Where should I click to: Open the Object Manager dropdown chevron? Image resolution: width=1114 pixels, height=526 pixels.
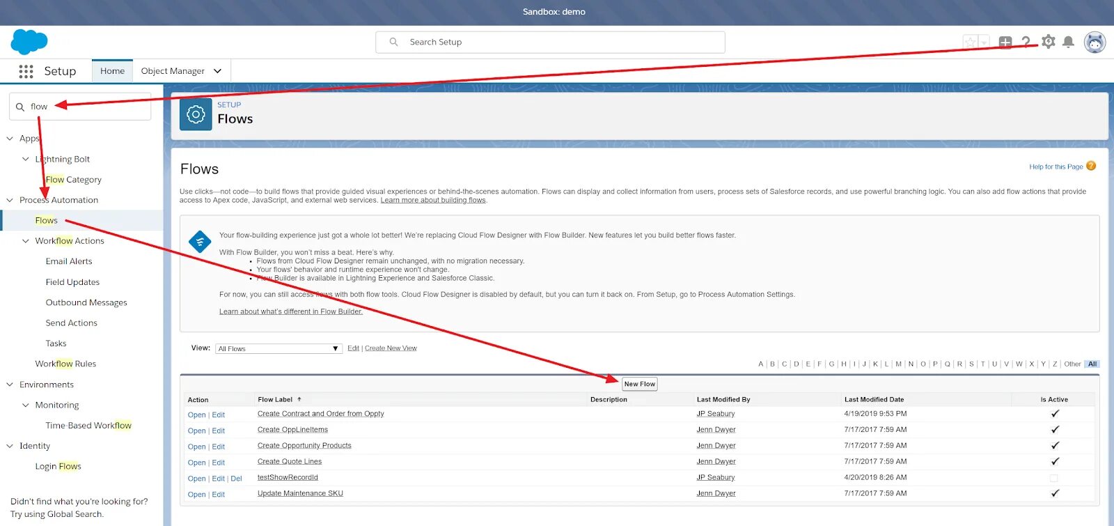pos(217,71)
